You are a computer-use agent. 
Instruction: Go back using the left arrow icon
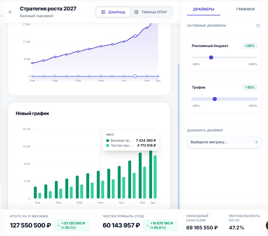point(10,12)
